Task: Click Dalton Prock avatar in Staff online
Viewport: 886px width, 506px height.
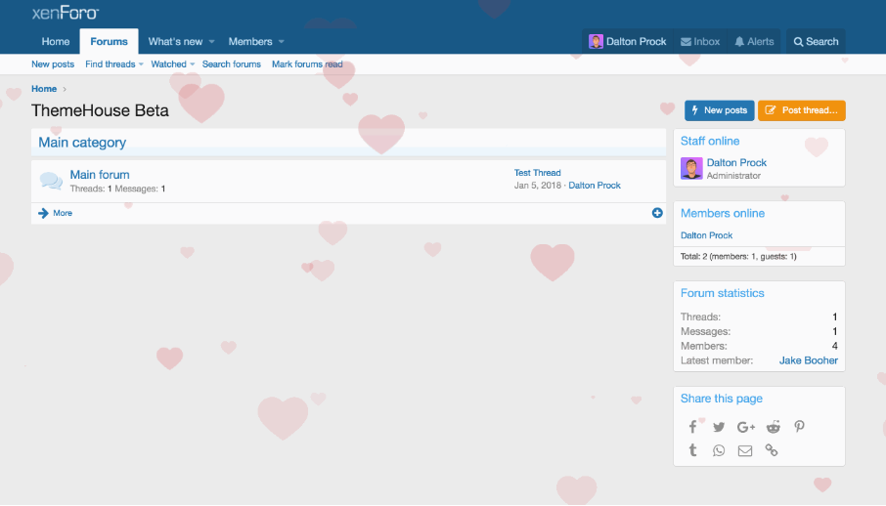Action: click(x=691, y=168)
